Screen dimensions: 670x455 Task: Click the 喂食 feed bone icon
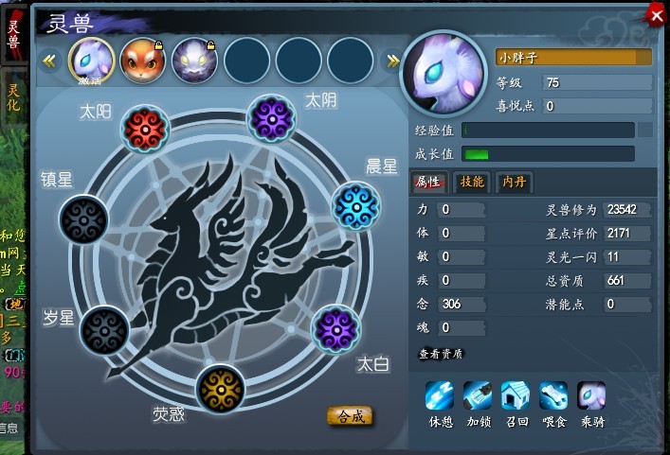coord(553,395)
